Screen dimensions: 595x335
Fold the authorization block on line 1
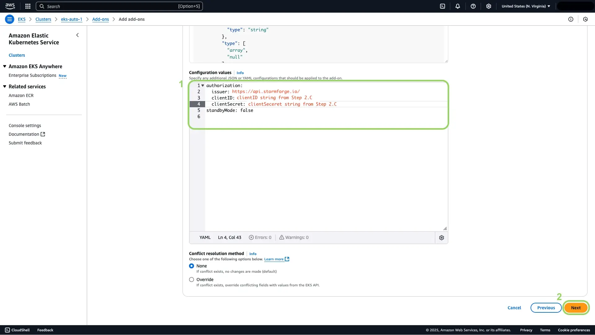203,86
